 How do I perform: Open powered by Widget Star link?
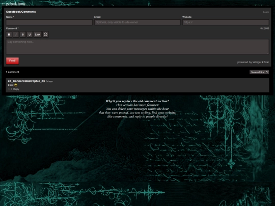253,62
